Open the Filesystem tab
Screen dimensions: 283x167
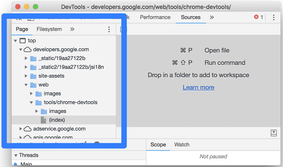point(49,29)
